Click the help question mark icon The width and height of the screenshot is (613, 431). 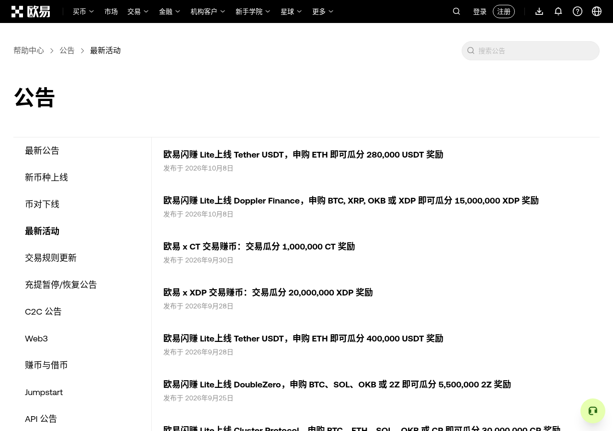(578, 11)
